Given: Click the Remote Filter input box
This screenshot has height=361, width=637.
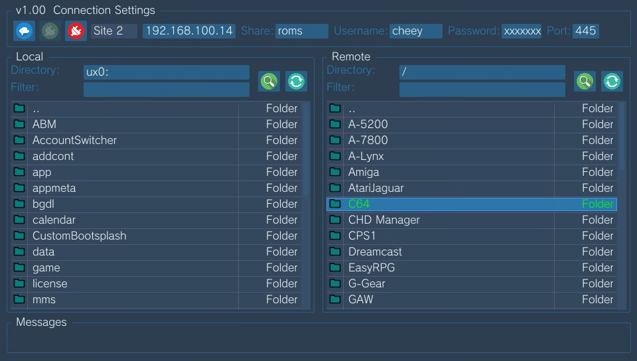Looking at the screenshot, I should 482,90.
